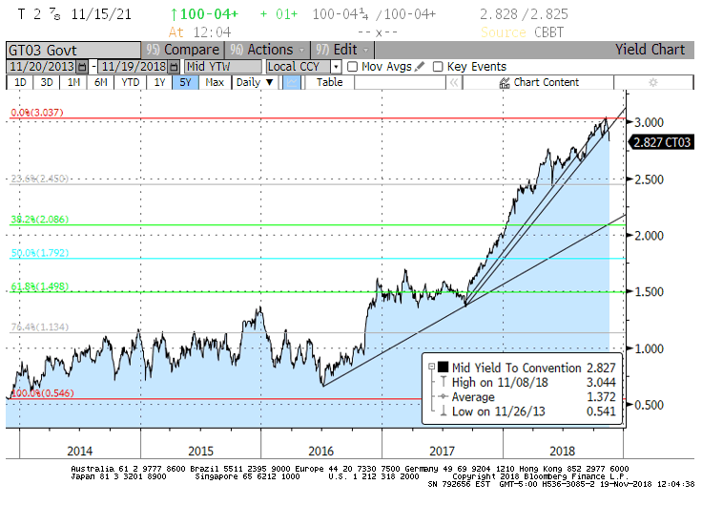
Task: Switch to the 1D range tab
Action: (20, 82)
